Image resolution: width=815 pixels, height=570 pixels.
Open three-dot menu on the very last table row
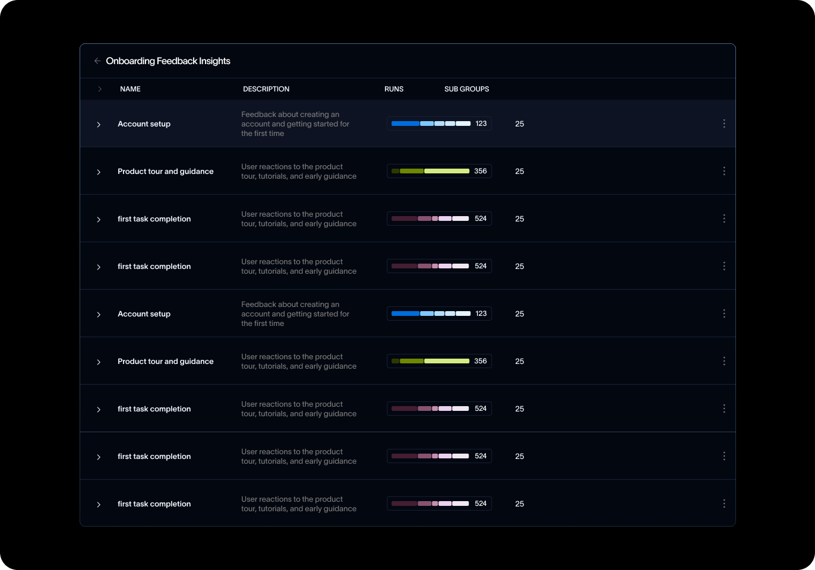click(724, 503)
